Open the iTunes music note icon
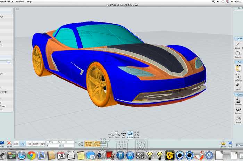The height and width of the screenshot is (161, 243). (x=120, y=155)
